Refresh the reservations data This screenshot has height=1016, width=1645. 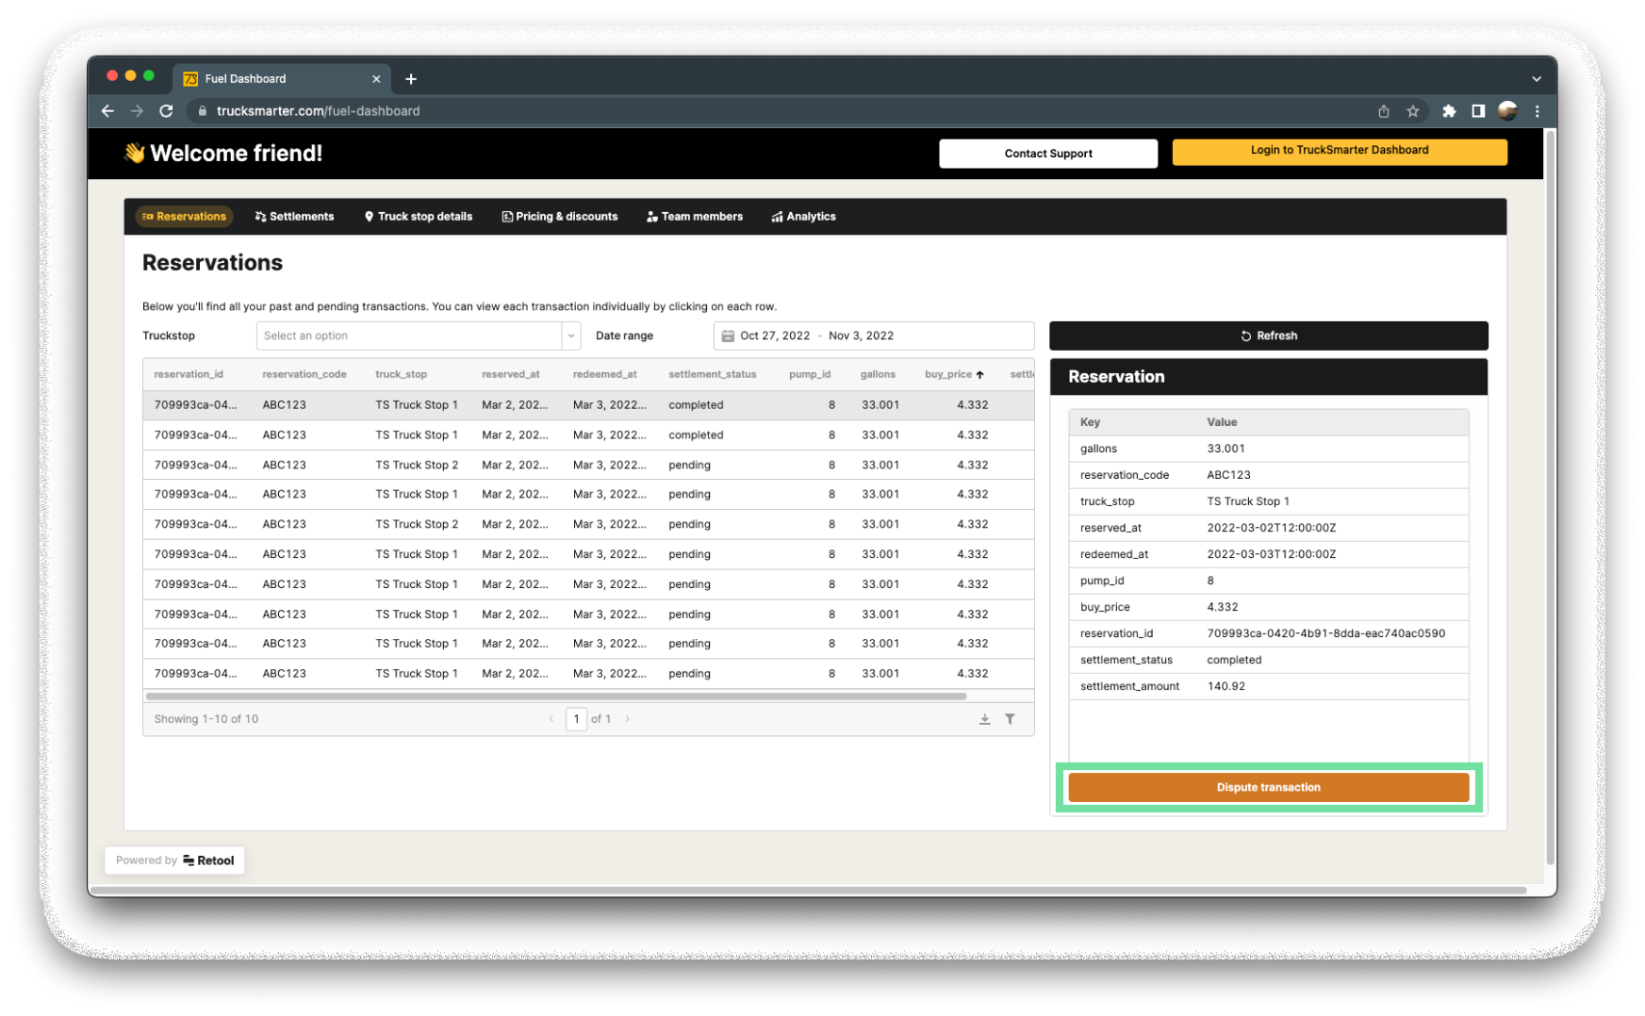click(1269, 336)
